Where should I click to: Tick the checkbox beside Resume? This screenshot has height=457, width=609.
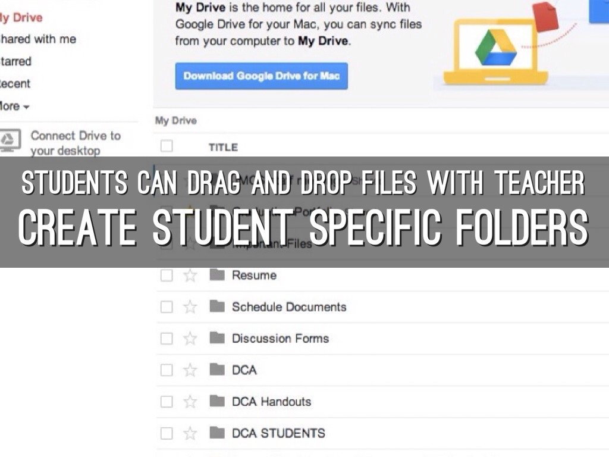[x=167, y=275]
